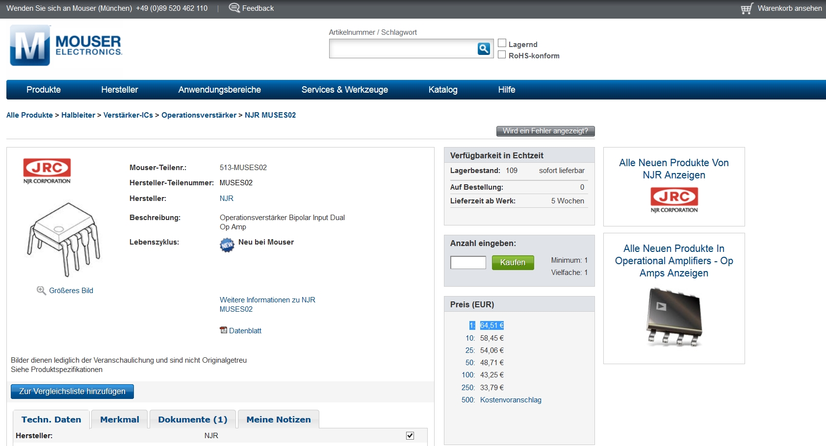Click the Feedback link
The height and width of the screenshot is (446, 826).
point(258,8)
